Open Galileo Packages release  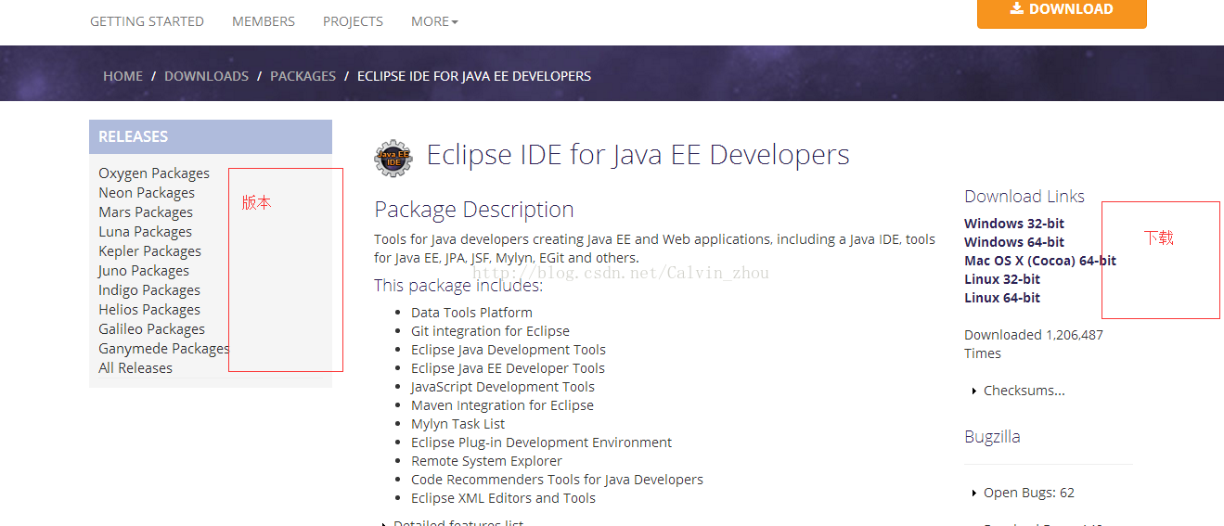(x=152, y=329)
